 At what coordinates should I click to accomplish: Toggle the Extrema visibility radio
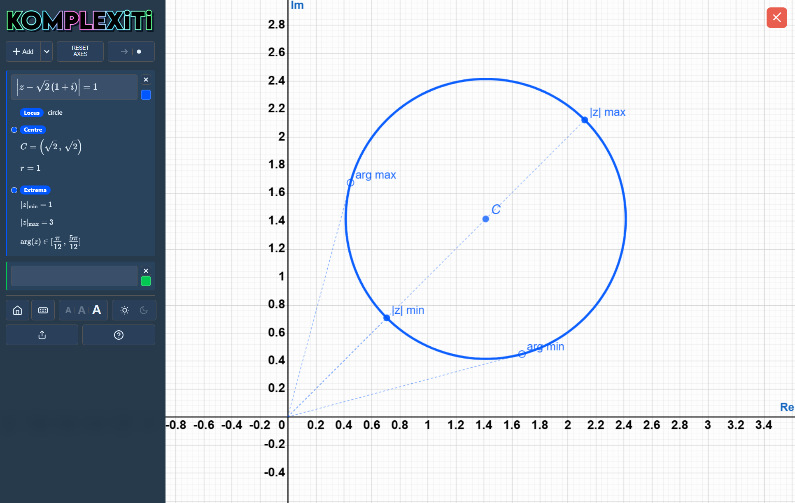pos(14,190)
